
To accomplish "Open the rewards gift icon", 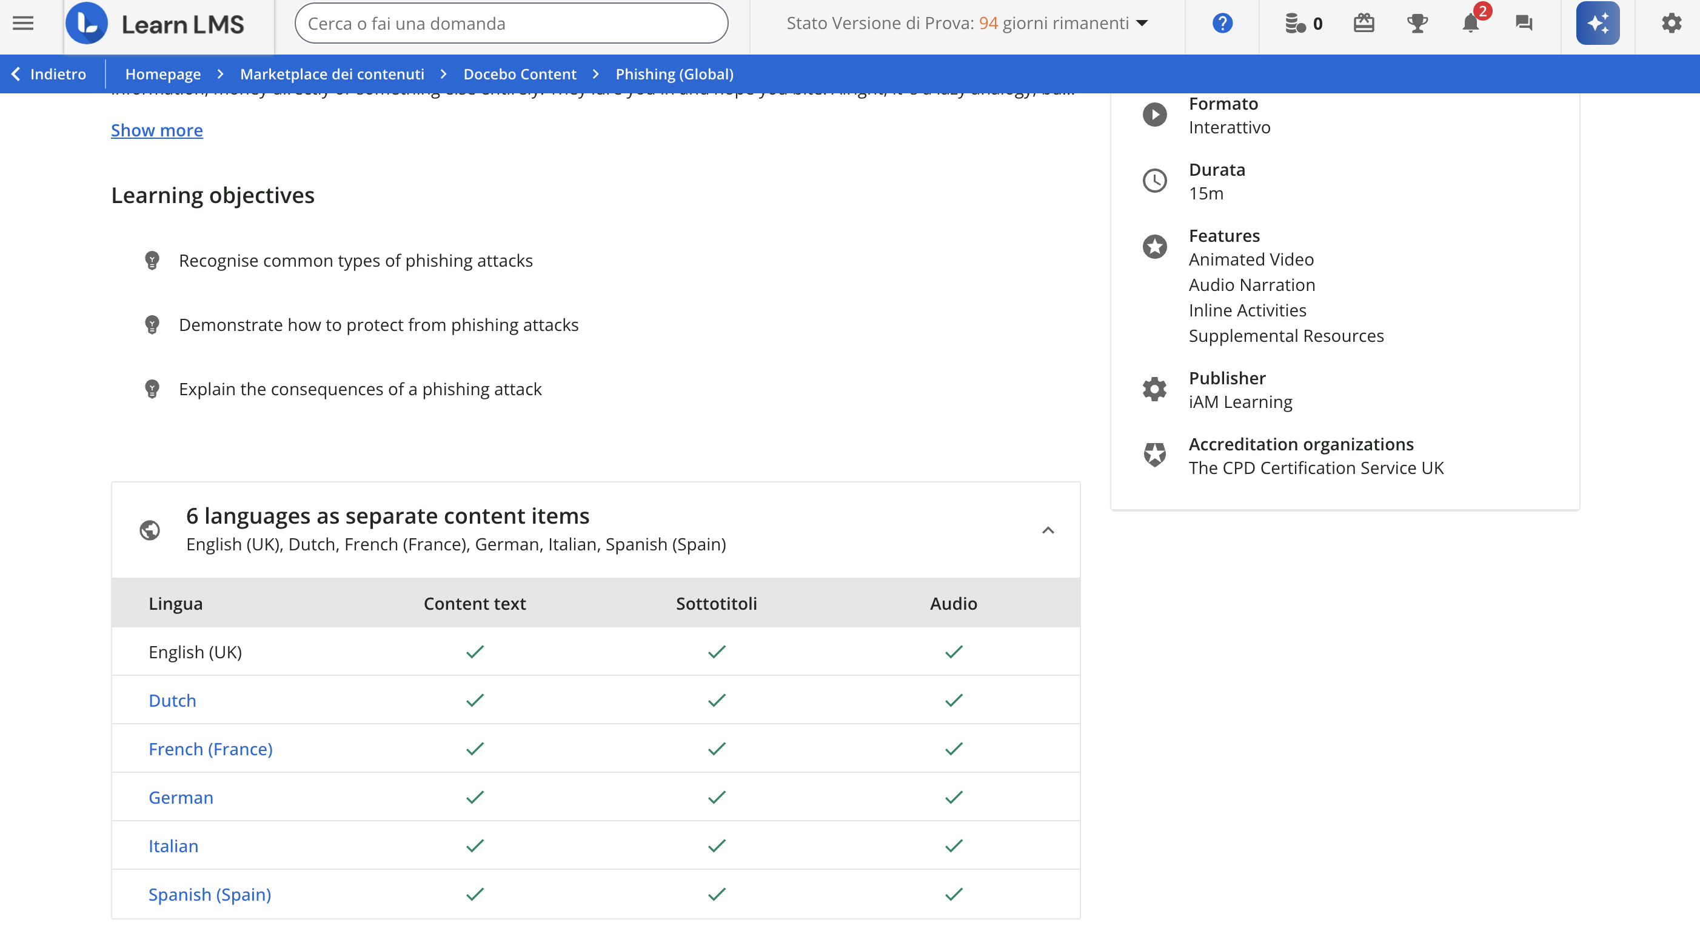I will [1364, 24].
